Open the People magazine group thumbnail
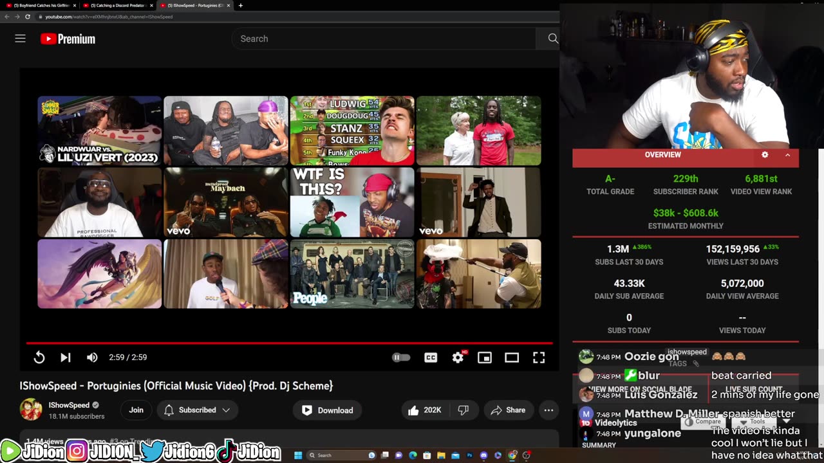824x463 pixels. click(x=351, y=274)
